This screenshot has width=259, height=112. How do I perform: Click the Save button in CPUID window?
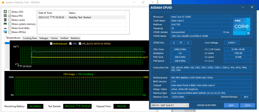(231, 105)
